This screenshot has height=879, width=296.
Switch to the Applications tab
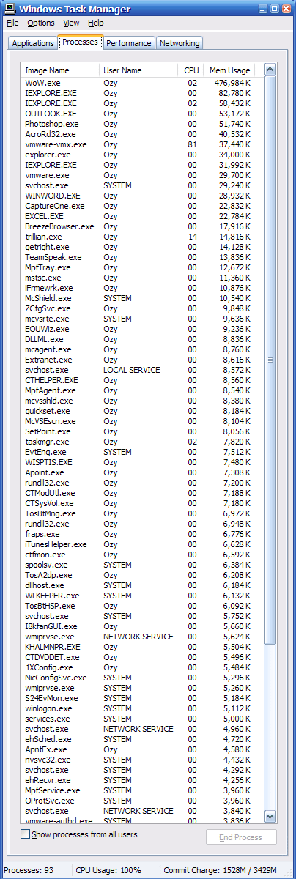pyautogui.click(x=33, y=43)
